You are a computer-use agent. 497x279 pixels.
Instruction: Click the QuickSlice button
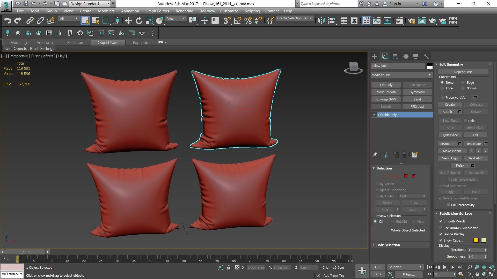pyautogui.click(x=450, y=135)
